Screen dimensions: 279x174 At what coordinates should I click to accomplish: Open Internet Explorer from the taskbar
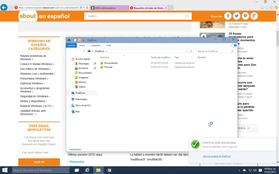tap(87, 170)
